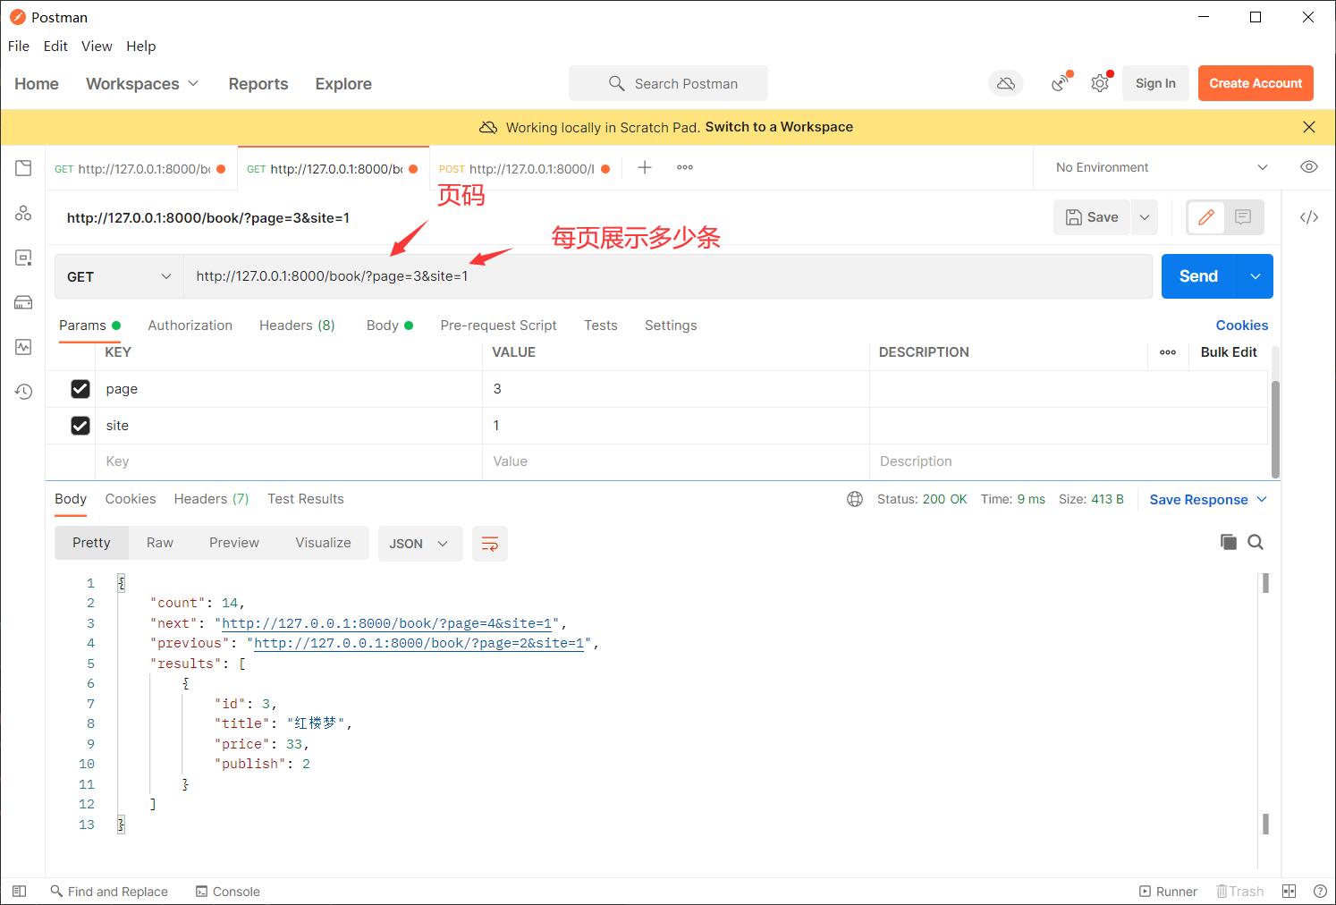Open the params column options three dots

coord(1168,352)
